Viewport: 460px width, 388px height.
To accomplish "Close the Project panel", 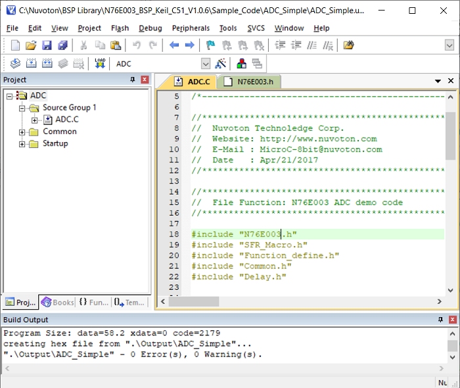I will tap(145, 80).
